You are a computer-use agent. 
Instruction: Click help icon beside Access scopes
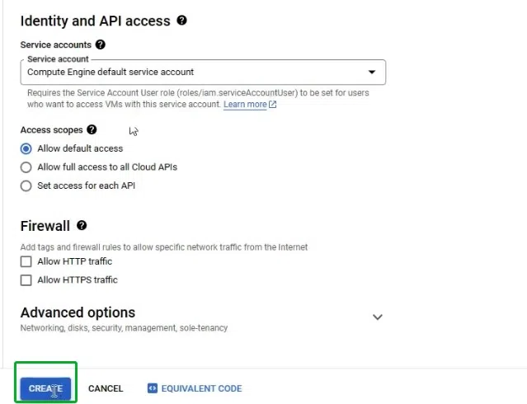coord(92,129)
